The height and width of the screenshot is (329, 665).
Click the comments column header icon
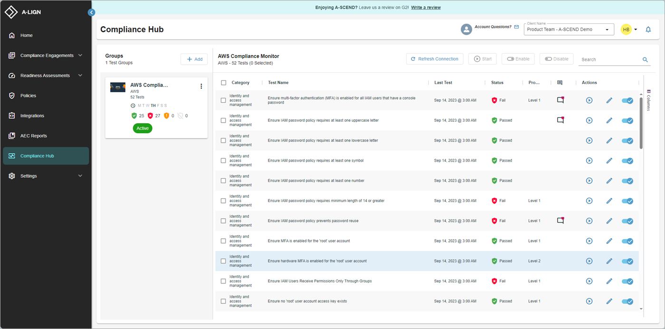(560, 83)
